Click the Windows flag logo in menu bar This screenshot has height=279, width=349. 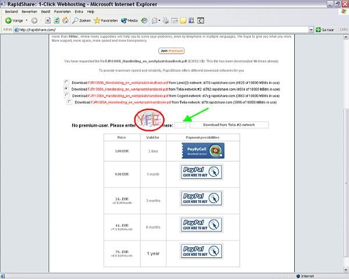click(x=344, y=12)
